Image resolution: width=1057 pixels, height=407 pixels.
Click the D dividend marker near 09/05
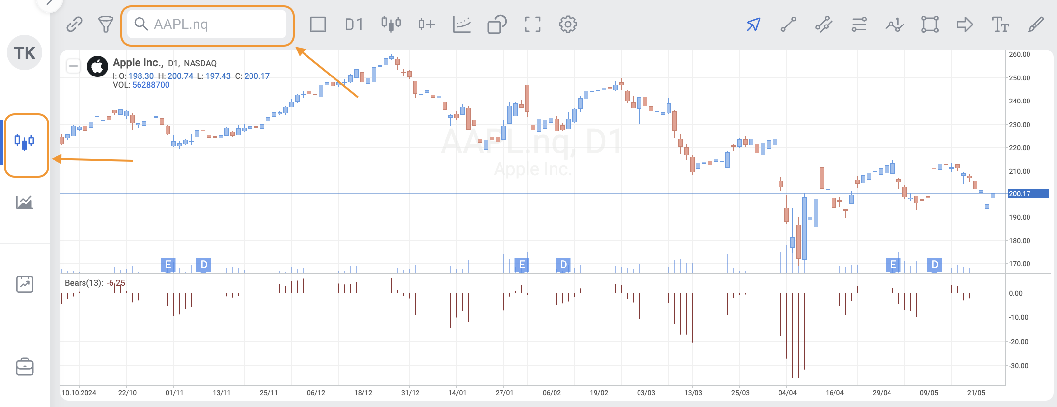tap(934, 265)
